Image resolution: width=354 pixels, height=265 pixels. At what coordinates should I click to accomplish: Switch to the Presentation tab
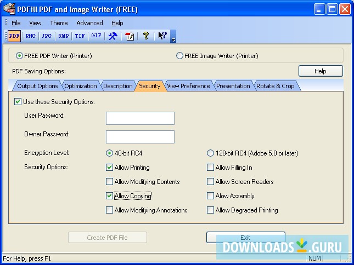(x=233, y=86)
